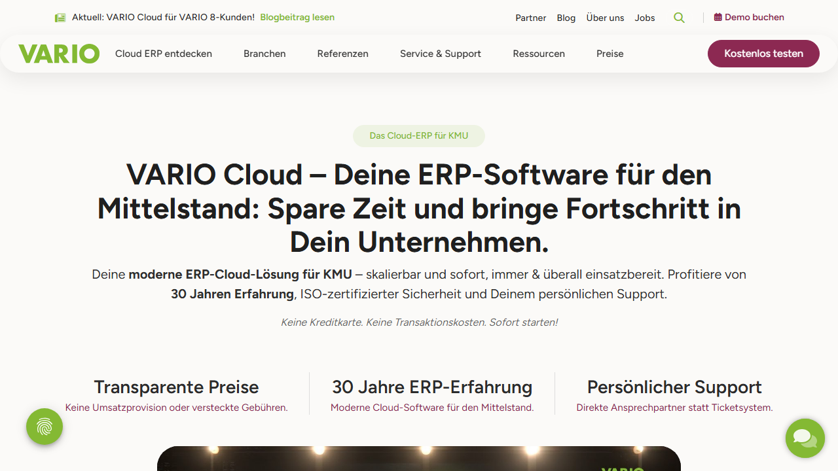Click the Das Cloud-ERP für KMU badge

[x=419, y=136]
